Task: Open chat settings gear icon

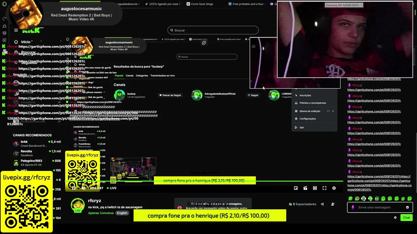Action: (395, 217)
